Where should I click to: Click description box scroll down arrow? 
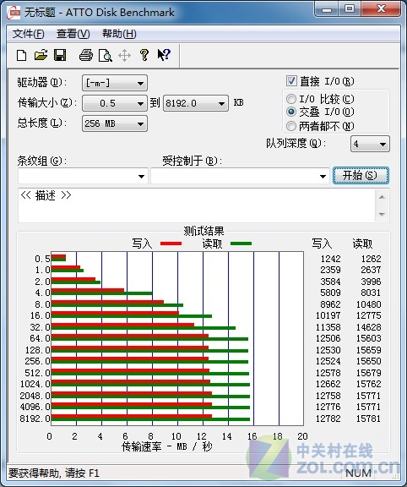382,214
